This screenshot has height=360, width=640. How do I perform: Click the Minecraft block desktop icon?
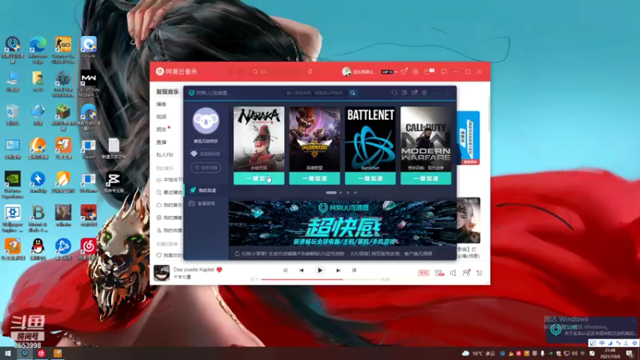tap(63, 117)
